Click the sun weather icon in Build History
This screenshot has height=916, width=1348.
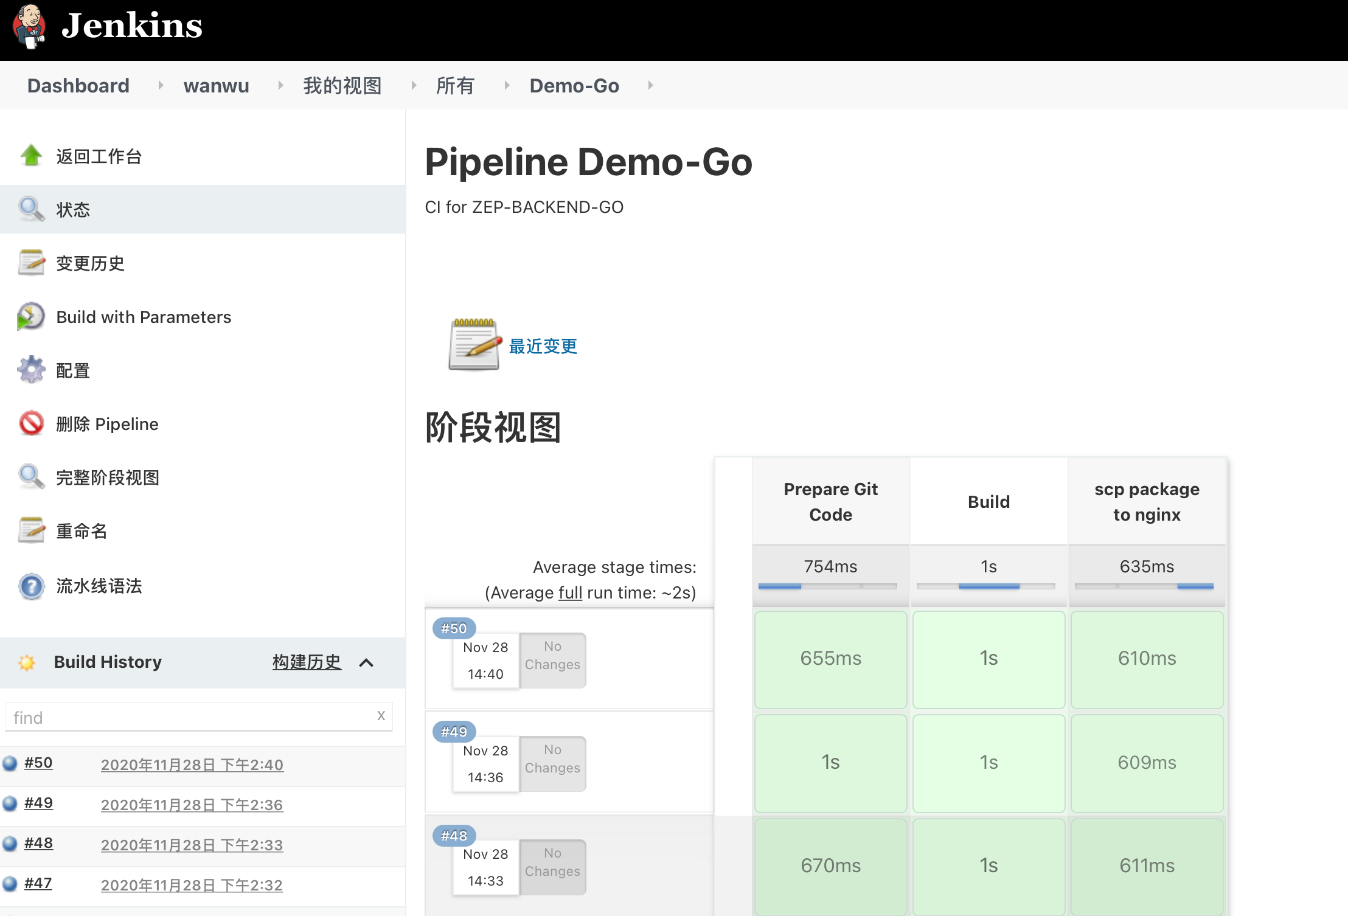pyautogui.click(x=27, y=662)
